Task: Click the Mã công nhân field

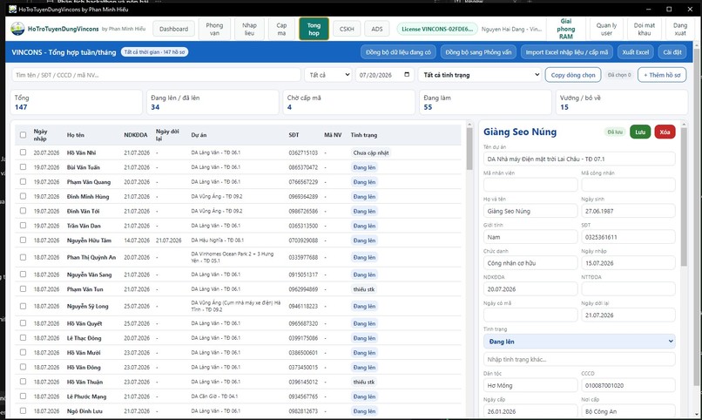Action: coord(628,185)
